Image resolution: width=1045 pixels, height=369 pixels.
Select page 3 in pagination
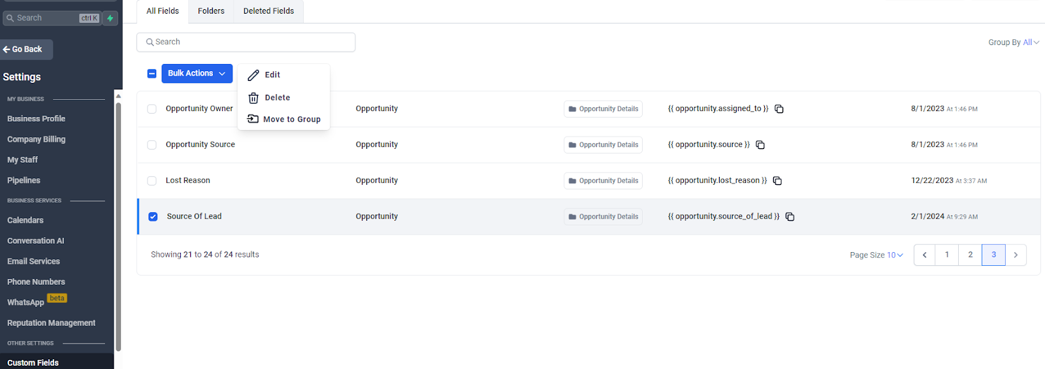coord(993,255)
